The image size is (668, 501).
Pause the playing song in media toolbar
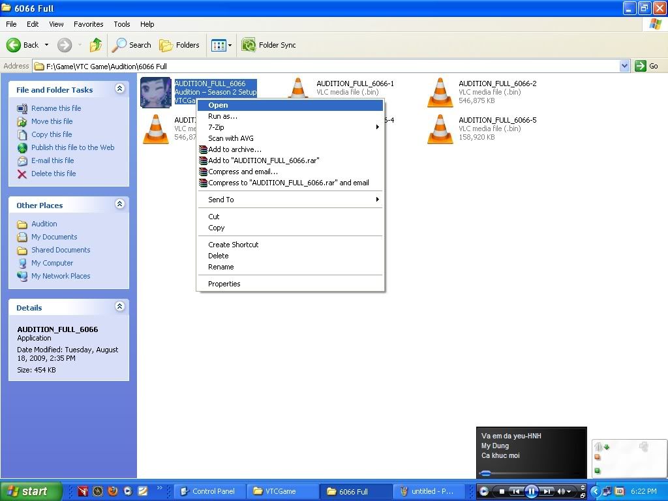531,492
